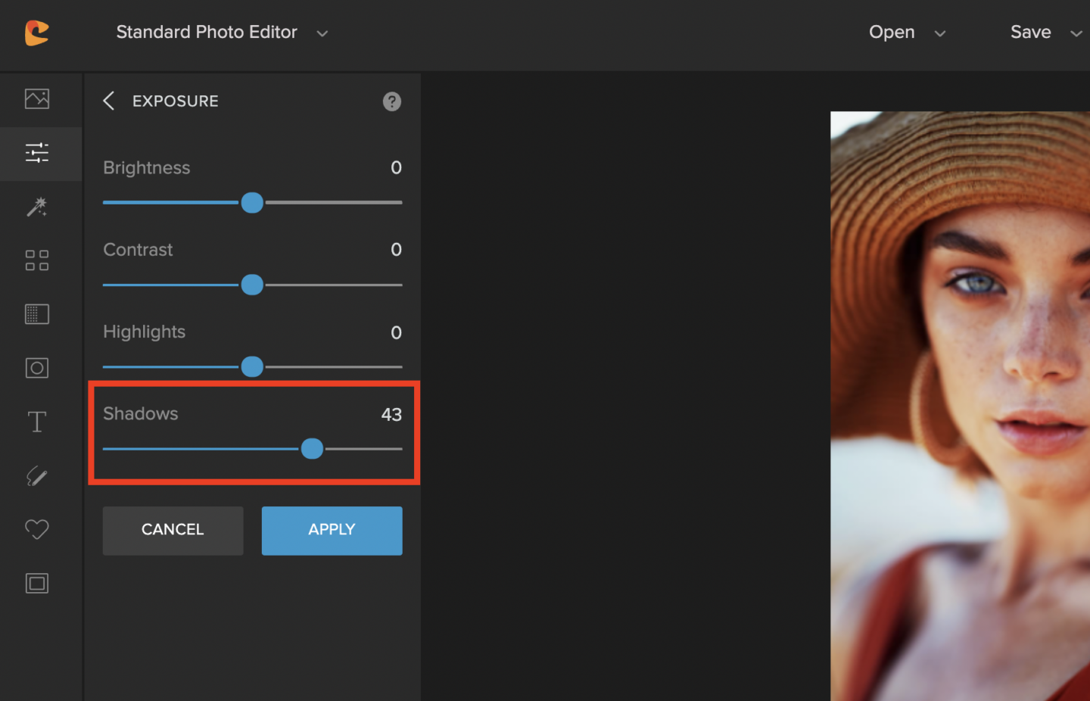Click the BeFunky logo
This screenshot has width=1090, height=701.
[x=36, y=33]
